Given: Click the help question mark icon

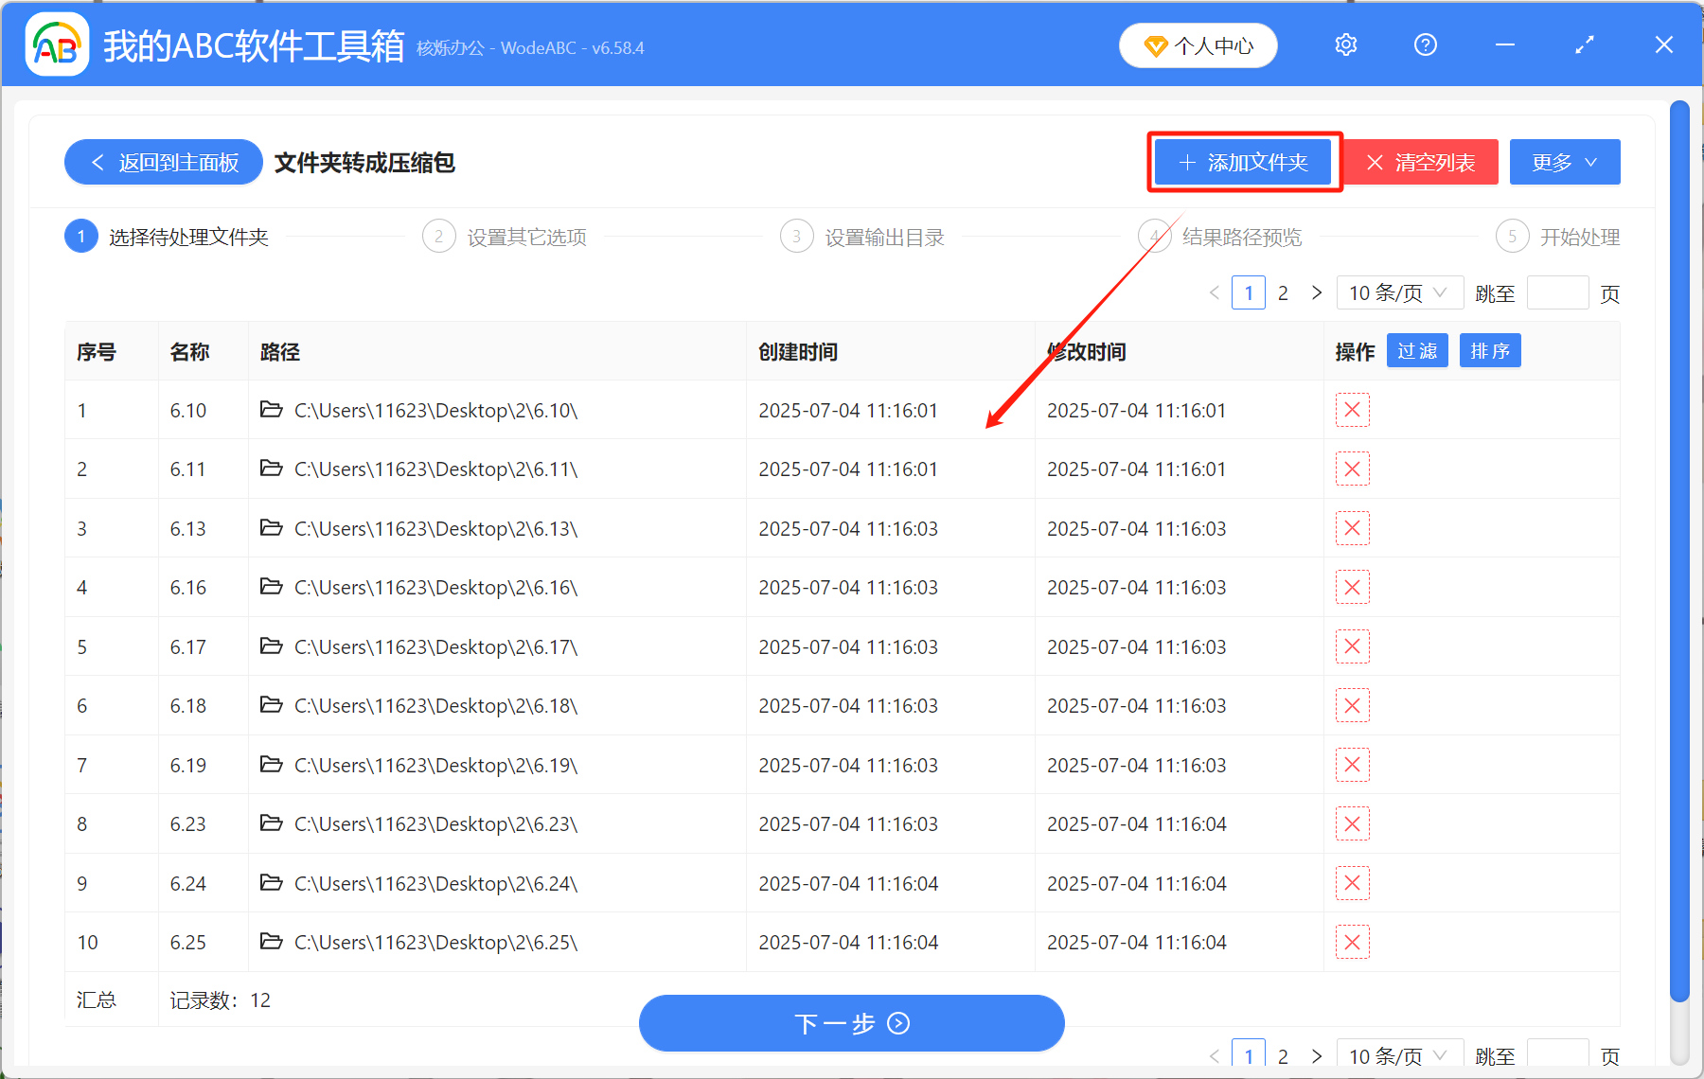Looking at the screenshot, I should tap(1425, 44).
